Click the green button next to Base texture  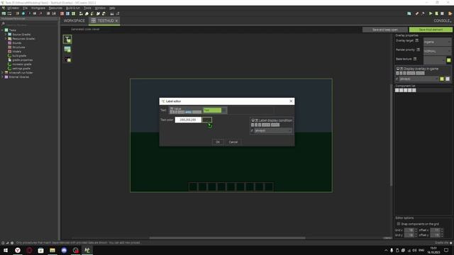click(448, 60)
